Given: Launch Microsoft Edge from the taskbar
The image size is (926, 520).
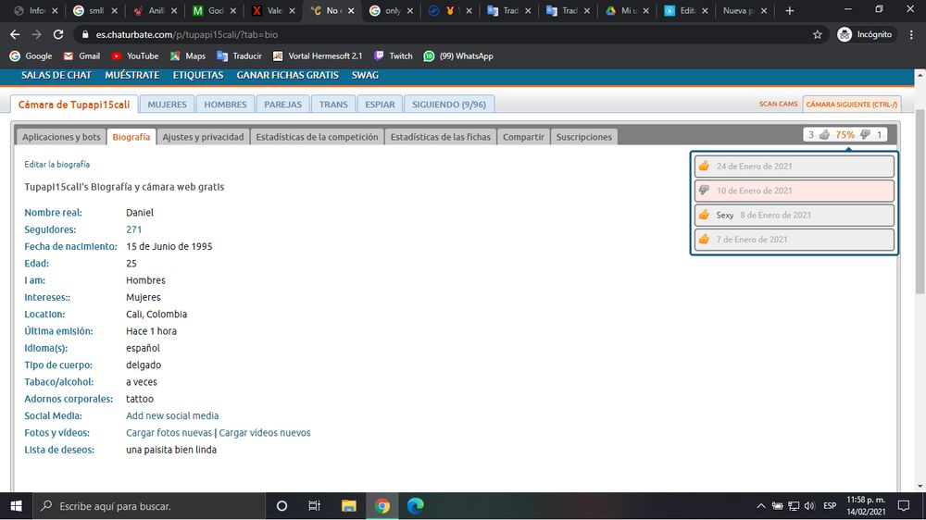Looking at the screenshot, I should click(x=415, y=506).
